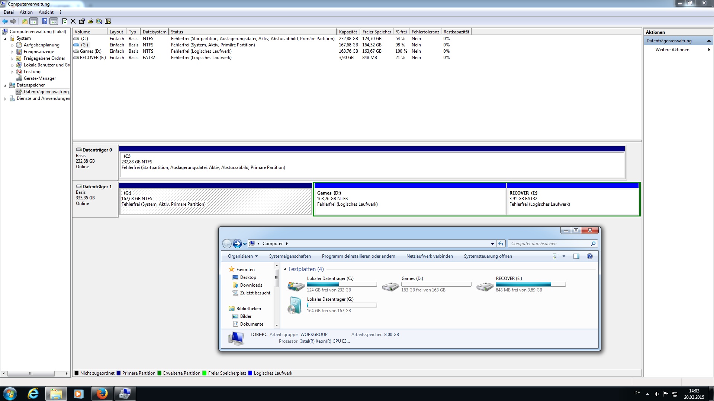This screenshot has height=401, width=714.
Task: Click the Properties toolbar icon
Action: click(82, 21)
